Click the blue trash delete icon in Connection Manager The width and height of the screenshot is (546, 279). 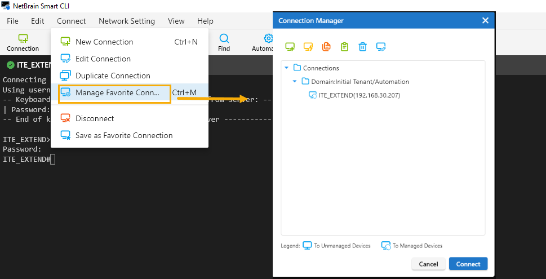coord(362,47)
